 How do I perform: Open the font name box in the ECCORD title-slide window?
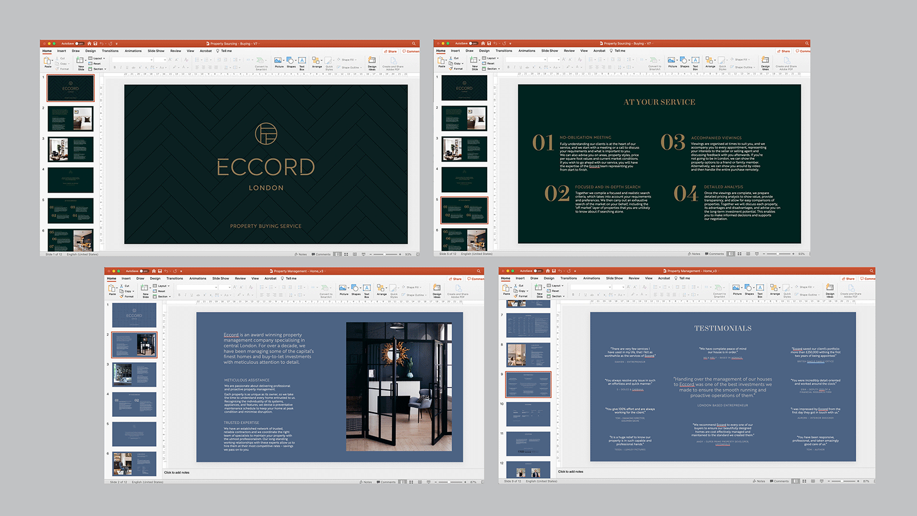(x=132, y=60)
